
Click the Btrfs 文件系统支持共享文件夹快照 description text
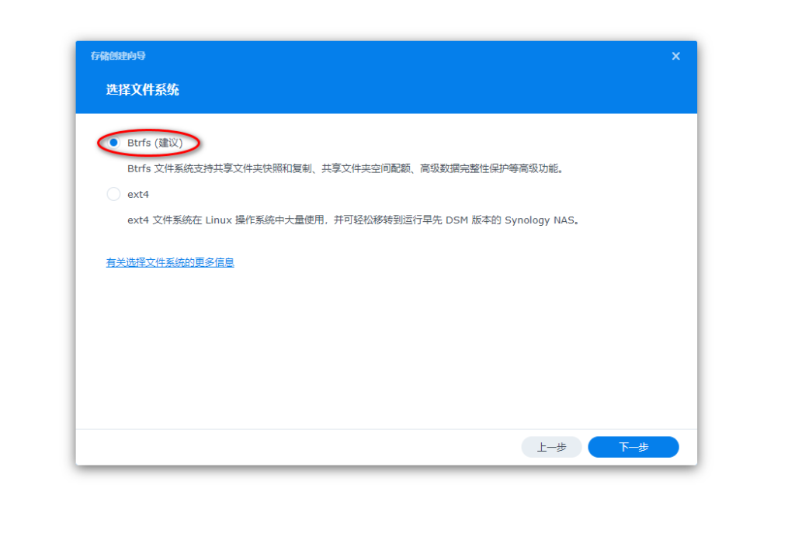[345, 168]
